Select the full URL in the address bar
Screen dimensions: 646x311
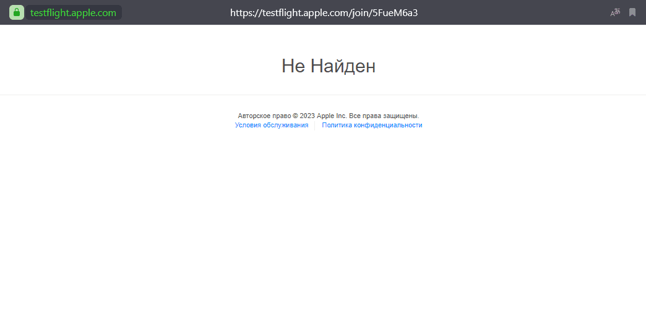324,12
